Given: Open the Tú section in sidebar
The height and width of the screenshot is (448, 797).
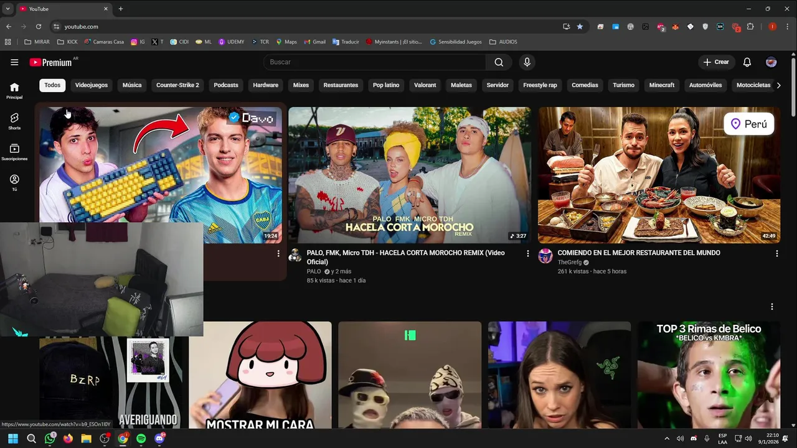Looking at the screenshot, I should (14, 183).
